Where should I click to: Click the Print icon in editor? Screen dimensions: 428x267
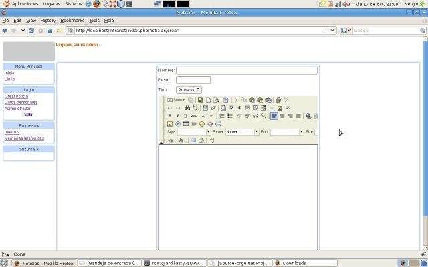coord(278,100)
